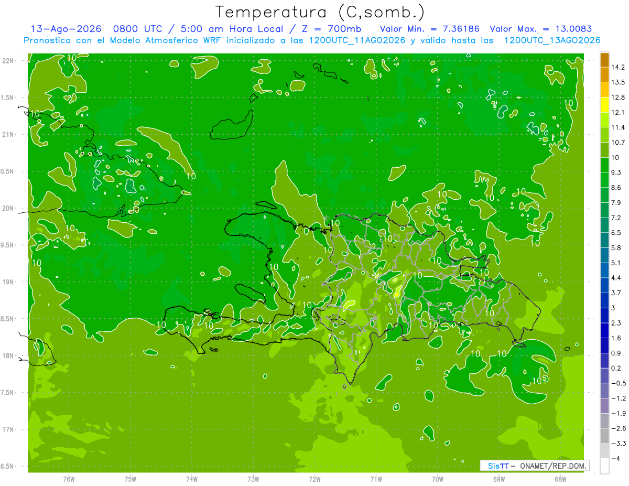Screen dimensions: 629x486
Task: Click the 'Valor Min. = 7.36186' readout
Action: [429, 29]
